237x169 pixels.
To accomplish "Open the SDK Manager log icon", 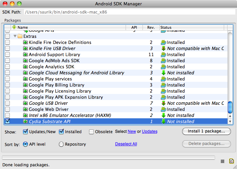I will click(231, 161).
